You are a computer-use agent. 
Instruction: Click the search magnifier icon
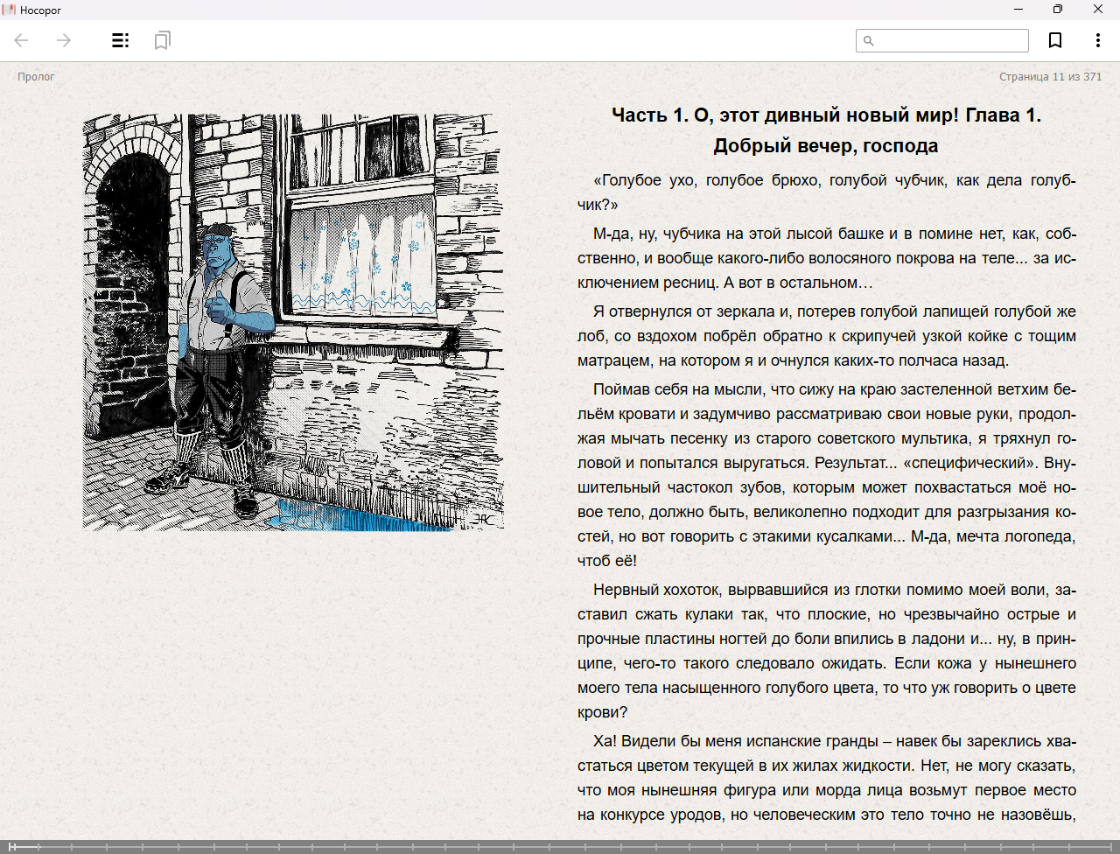[x=868, y=40]
